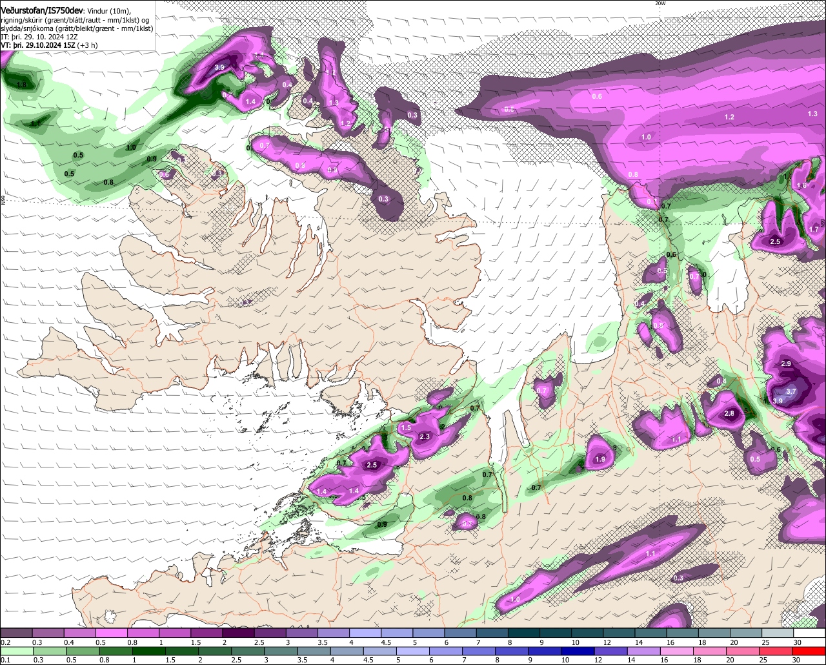Click the 1.6 precipitation value on map
826x665 pixels.
point(801,185)
